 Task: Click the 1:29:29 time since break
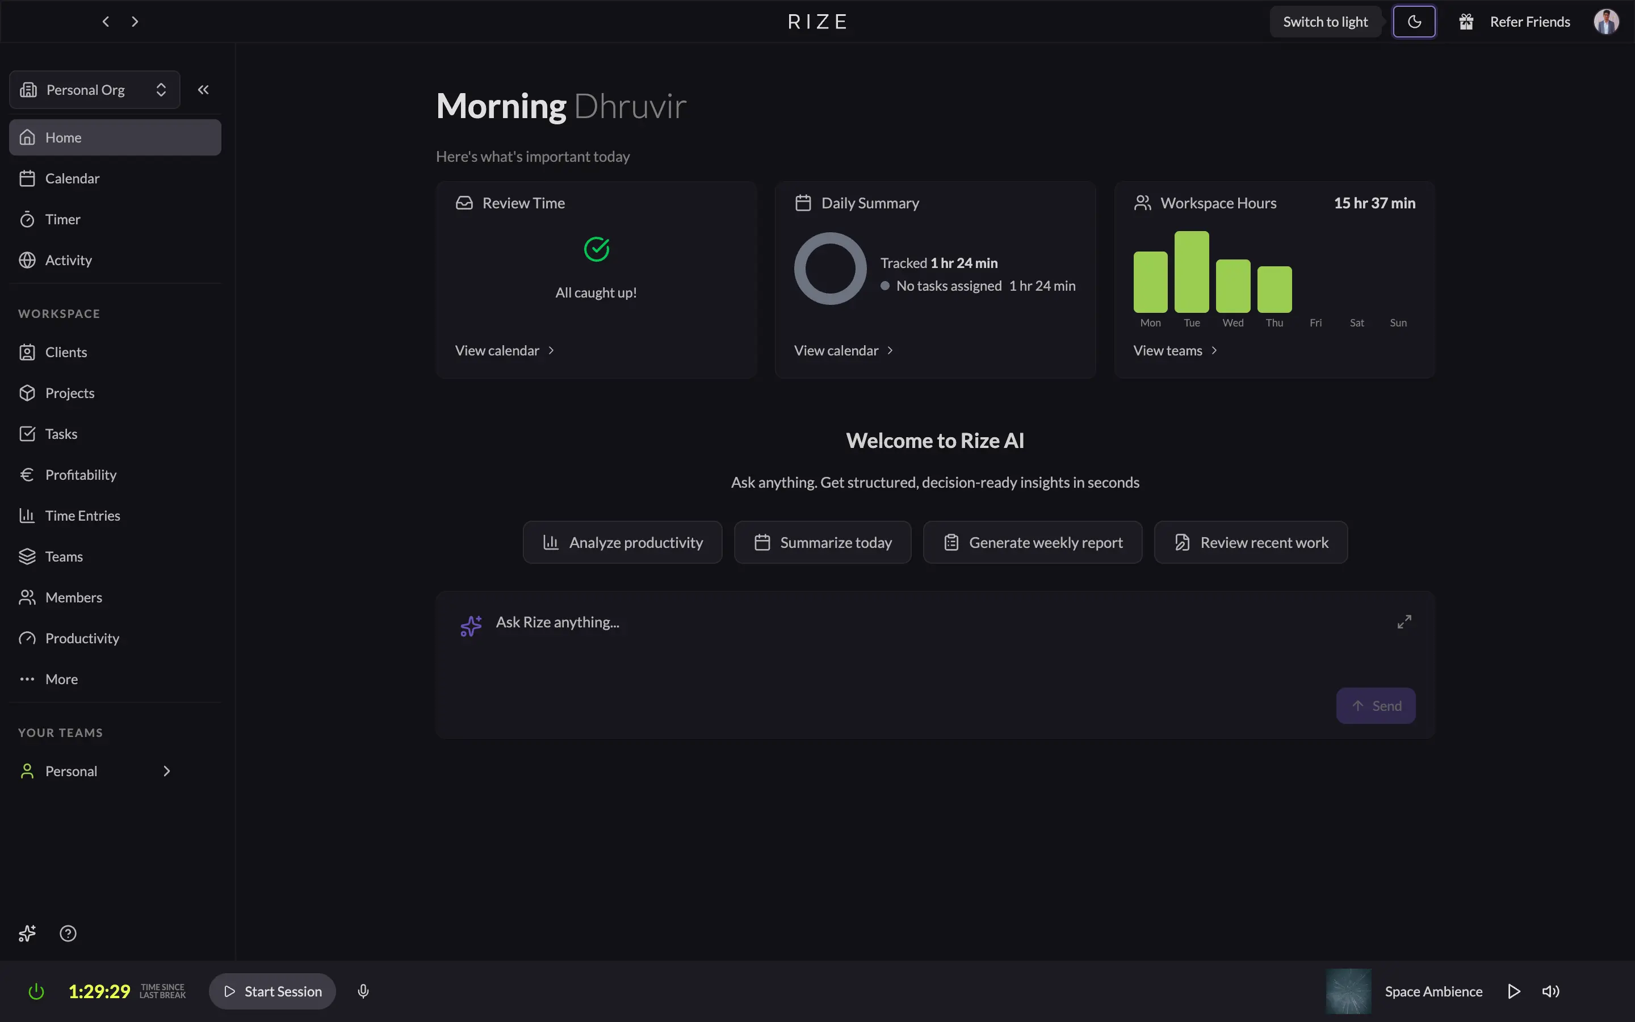coord(99,991)
